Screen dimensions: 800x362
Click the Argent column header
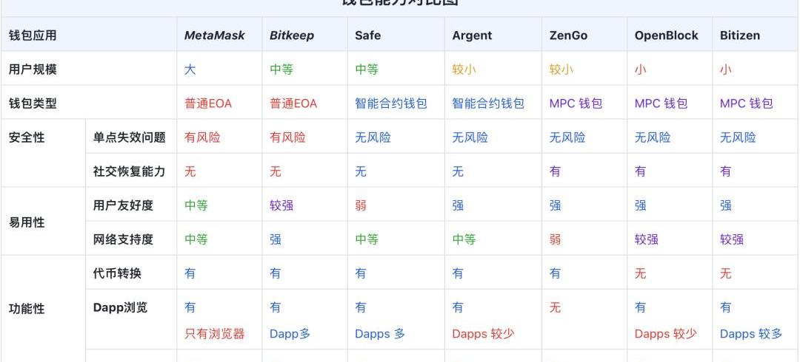472,35
